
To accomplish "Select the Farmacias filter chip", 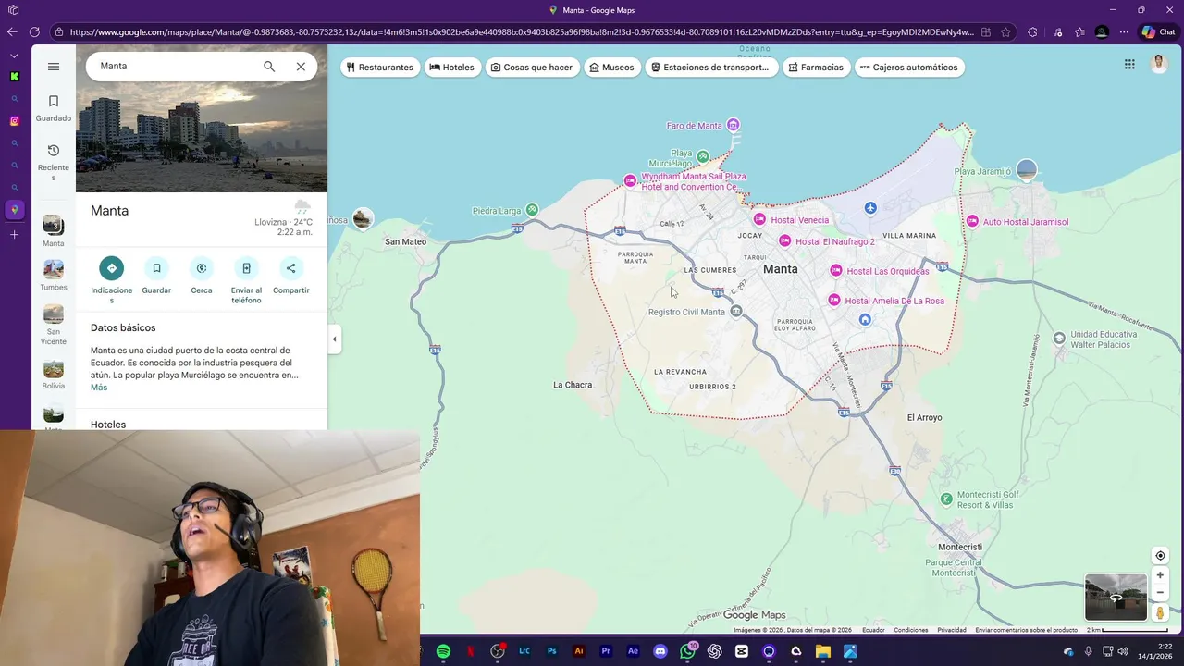I will [x=815, y=68].
